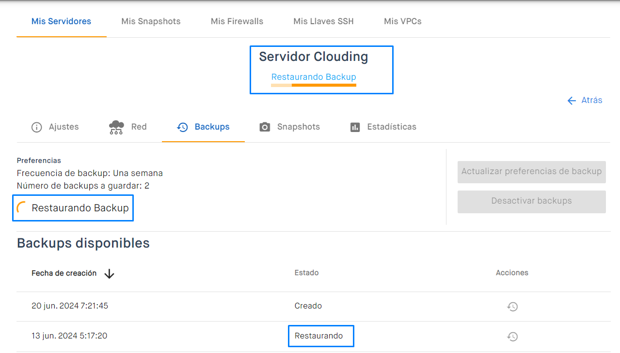Click the Acciones column header
This screenshot has width=620, height=353.
512,273
